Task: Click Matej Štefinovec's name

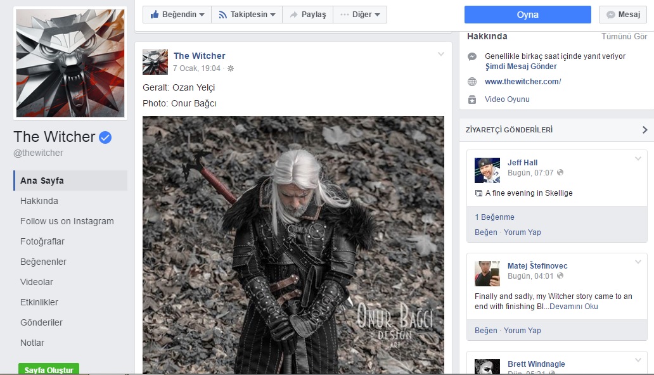Action: (537, 265)
